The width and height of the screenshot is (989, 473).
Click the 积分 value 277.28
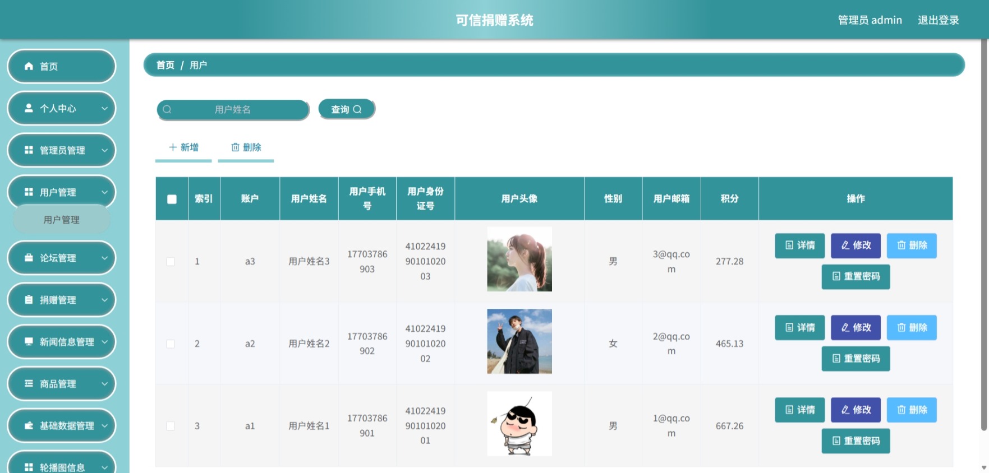click(729, 262)
